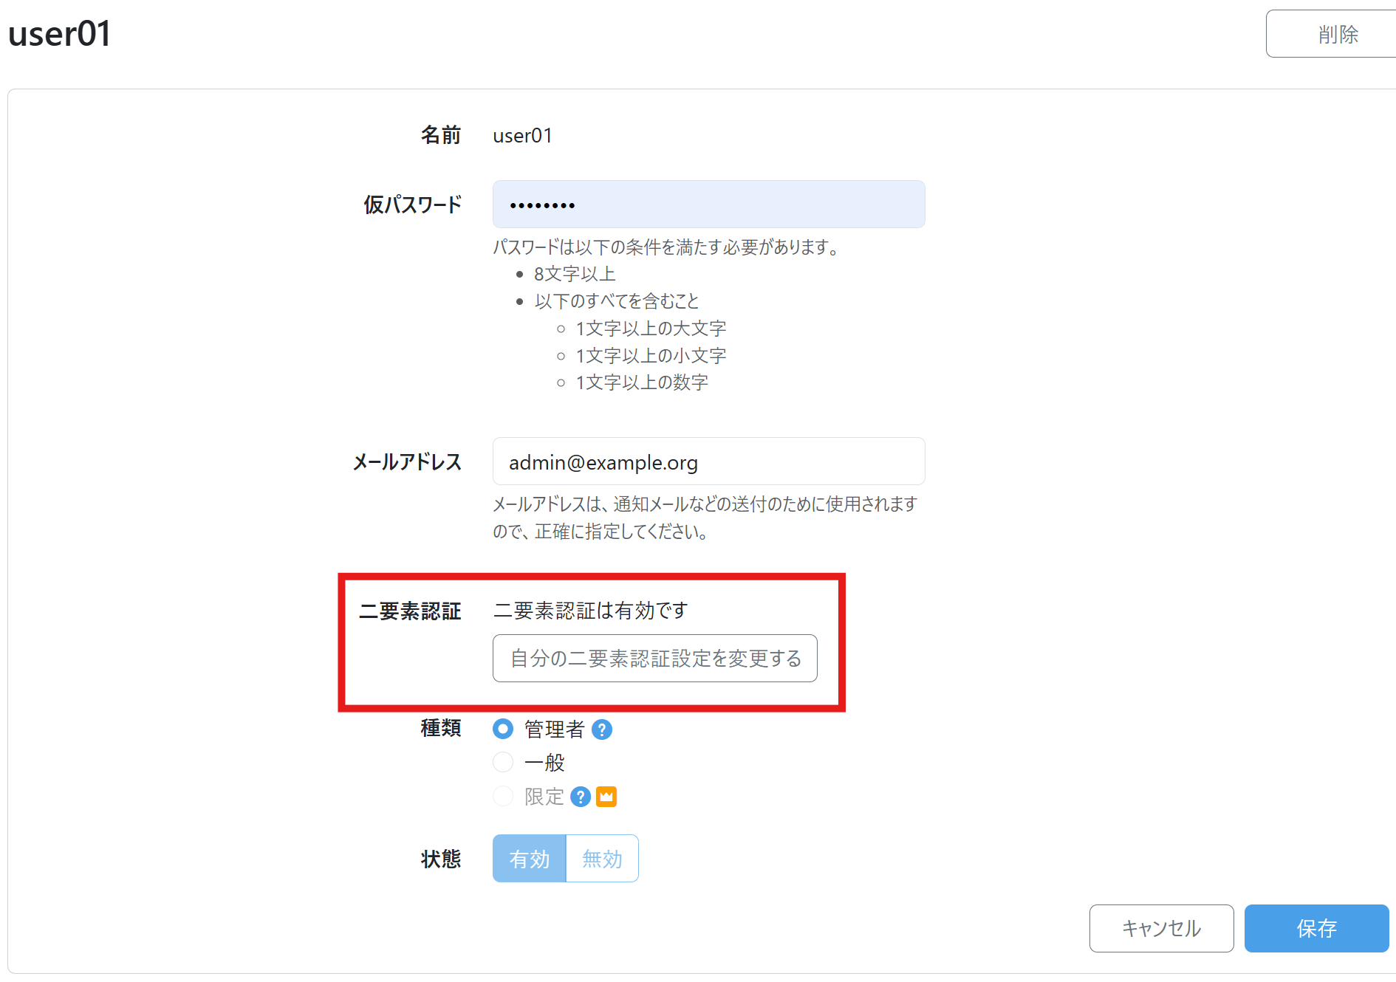Switch the status to 無効
Image resolution: width=1396 pixels, height=982 pixels.
tap(602, 859)
